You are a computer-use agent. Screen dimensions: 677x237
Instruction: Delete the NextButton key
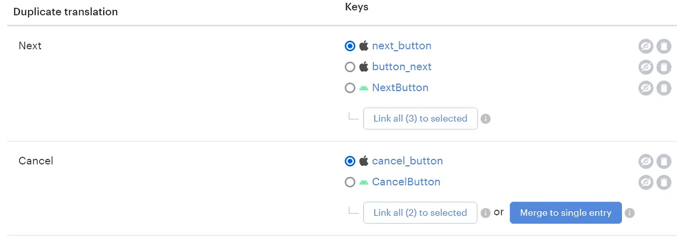coord(664,88)
